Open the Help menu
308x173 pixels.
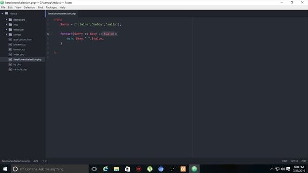tap(62, 8)
